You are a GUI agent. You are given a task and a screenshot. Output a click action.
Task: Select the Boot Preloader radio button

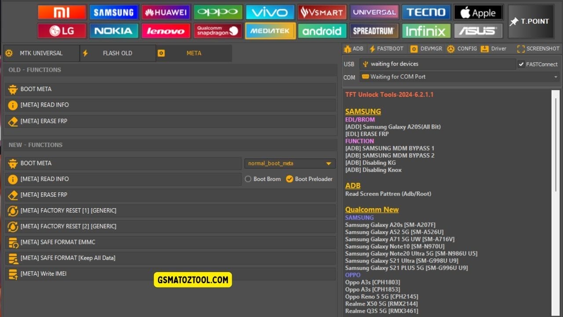[289, 179]
